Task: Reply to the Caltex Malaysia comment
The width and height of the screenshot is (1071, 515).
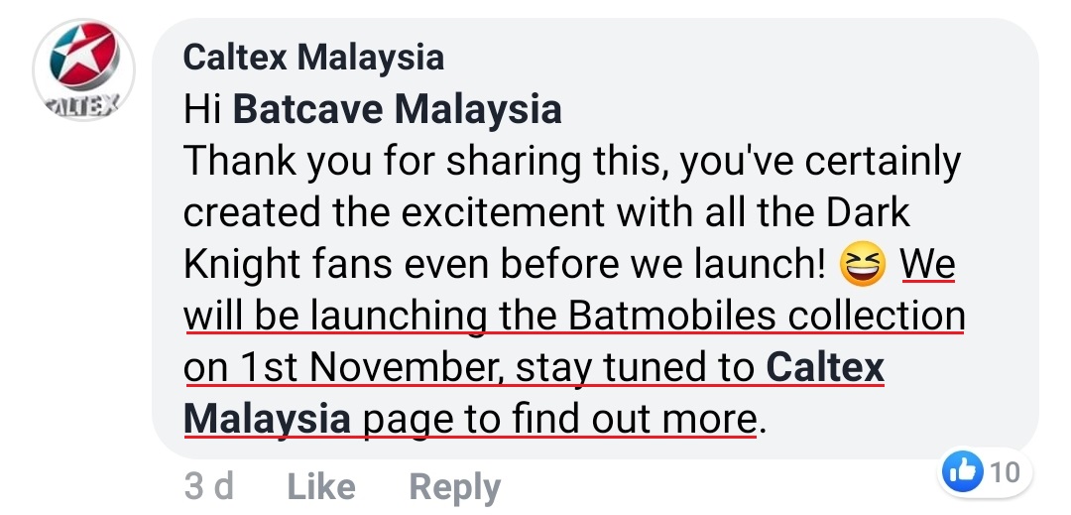Action: pyautogui.click(x=455, y=487)
